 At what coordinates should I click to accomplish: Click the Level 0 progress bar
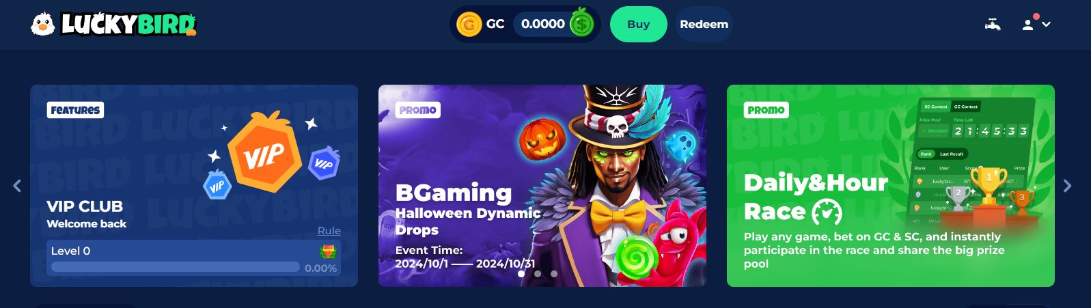tap(176, 267)
